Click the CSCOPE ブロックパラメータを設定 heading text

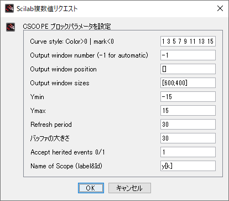coord(67,27)
